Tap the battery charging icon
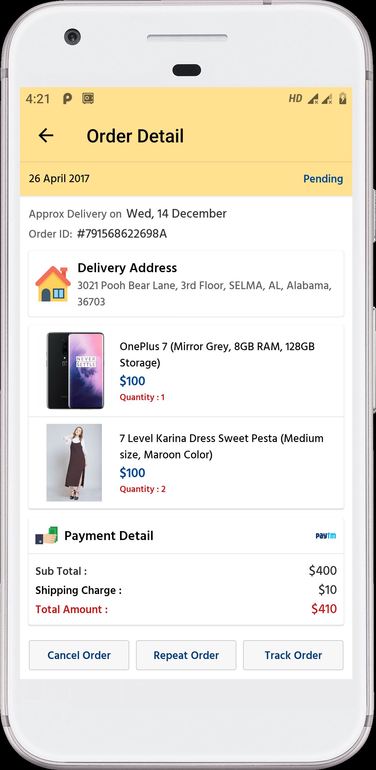The width and height of the screenshot is (376, 770). [342, 99]
